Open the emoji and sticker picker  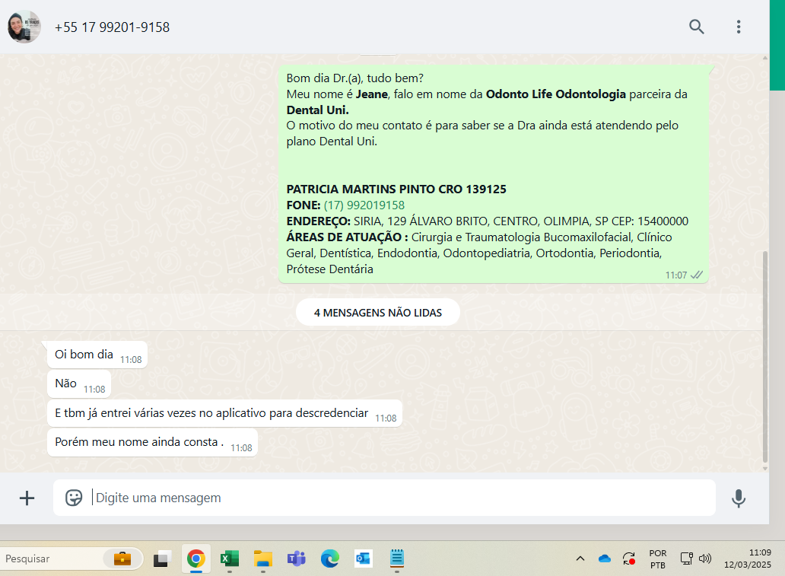[74, 498]
